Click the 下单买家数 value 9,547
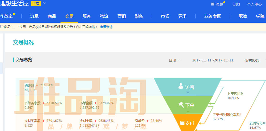The height and width of the screenshot is (131, 266). pyautogui.click(x=28, y=107)
